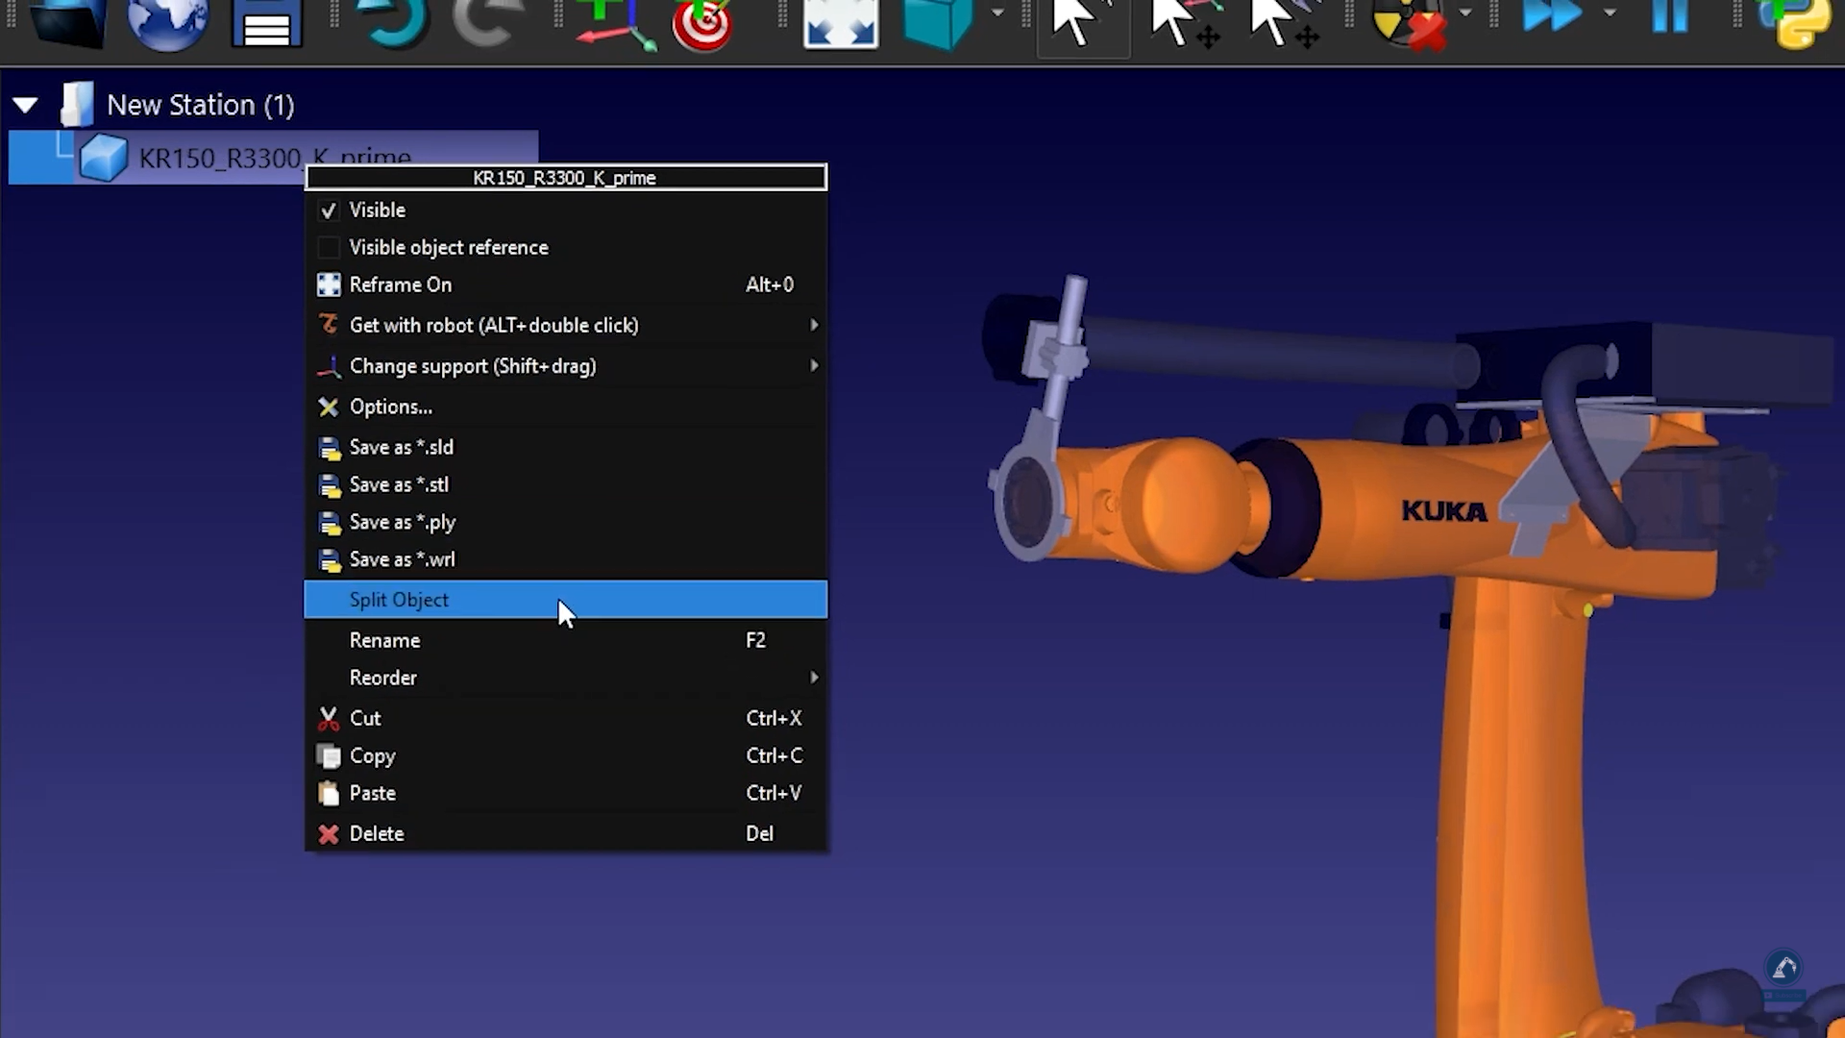This screenshot has width=1845, height=1038.
Task: Select the Move reference frame cursor tool
Action: click(1184, 25)
